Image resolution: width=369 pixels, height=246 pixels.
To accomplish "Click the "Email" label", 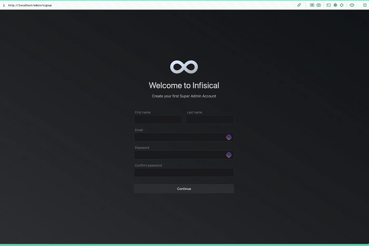I will [139, 130].
